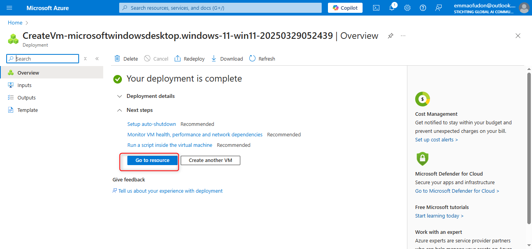Click in the sidebar Search field

pyautogui.click(x=43, y=59)
